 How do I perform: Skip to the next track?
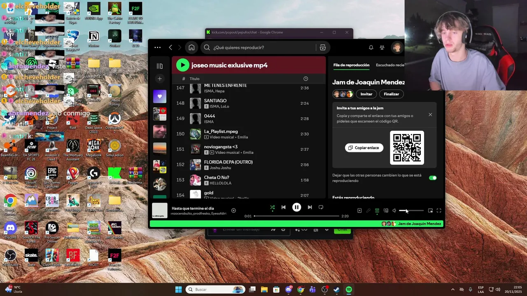[x=310, y=207]
